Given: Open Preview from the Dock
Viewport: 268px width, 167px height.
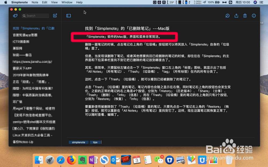Looking at the screenshot, I should (x=180, y=160).
